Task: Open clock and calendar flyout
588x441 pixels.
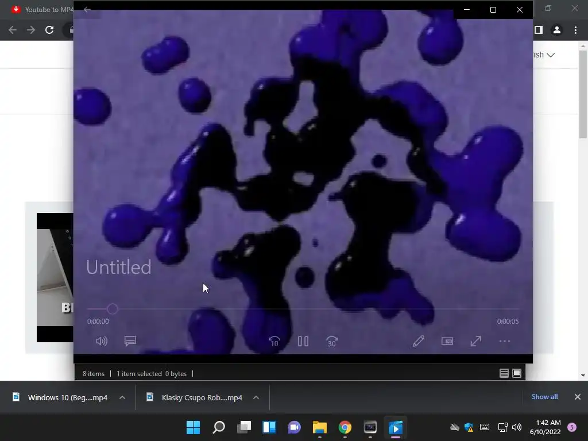Action: click(546, 427)
